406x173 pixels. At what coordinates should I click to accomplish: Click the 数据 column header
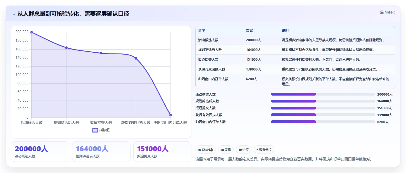(x=249, y=31)
